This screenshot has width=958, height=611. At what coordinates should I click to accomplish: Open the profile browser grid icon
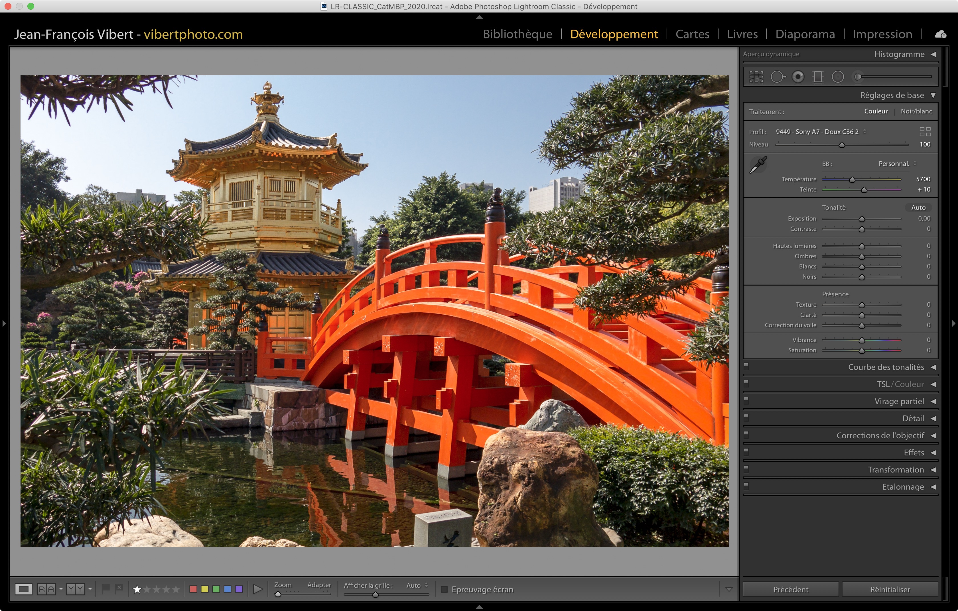925,132
